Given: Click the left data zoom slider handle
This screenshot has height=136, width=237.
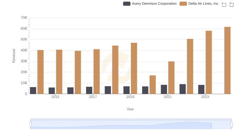Looking at the screenshot, I should pyautogui.click(x=31, y=125).
